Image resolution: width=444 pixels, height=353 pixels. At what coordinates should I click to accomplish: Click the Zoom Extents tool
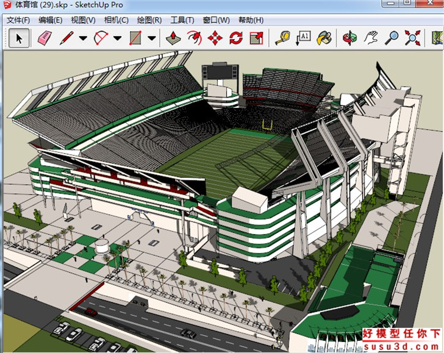412,38
